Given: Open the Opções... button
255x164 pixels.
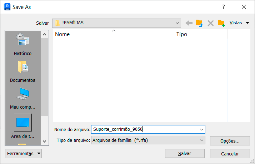Looking at the screenshot, I should (230, 141).
